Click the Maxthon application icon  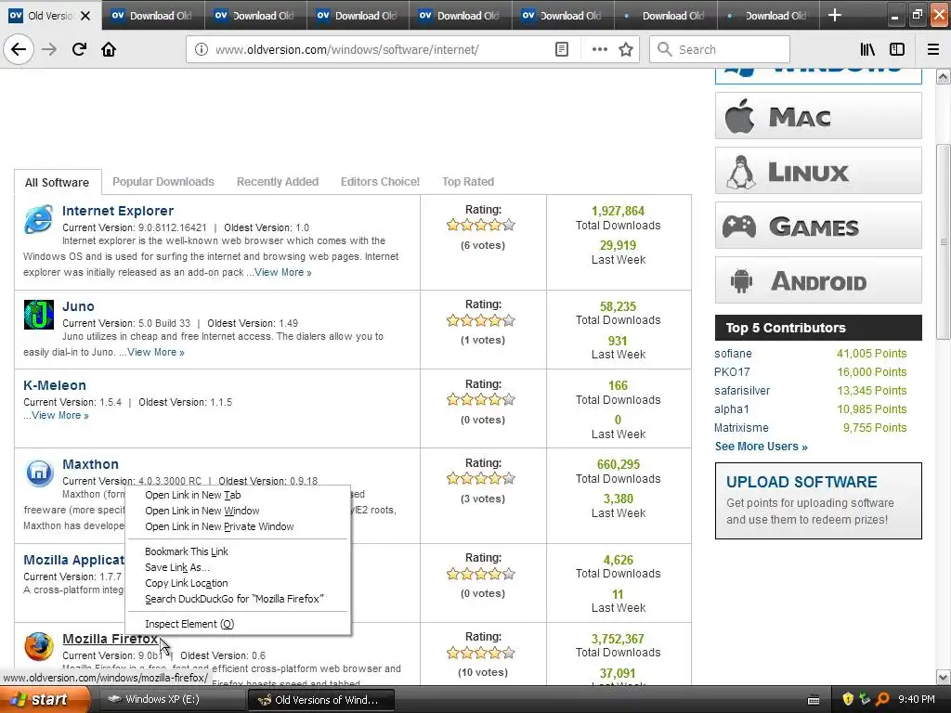click(39, 473)
